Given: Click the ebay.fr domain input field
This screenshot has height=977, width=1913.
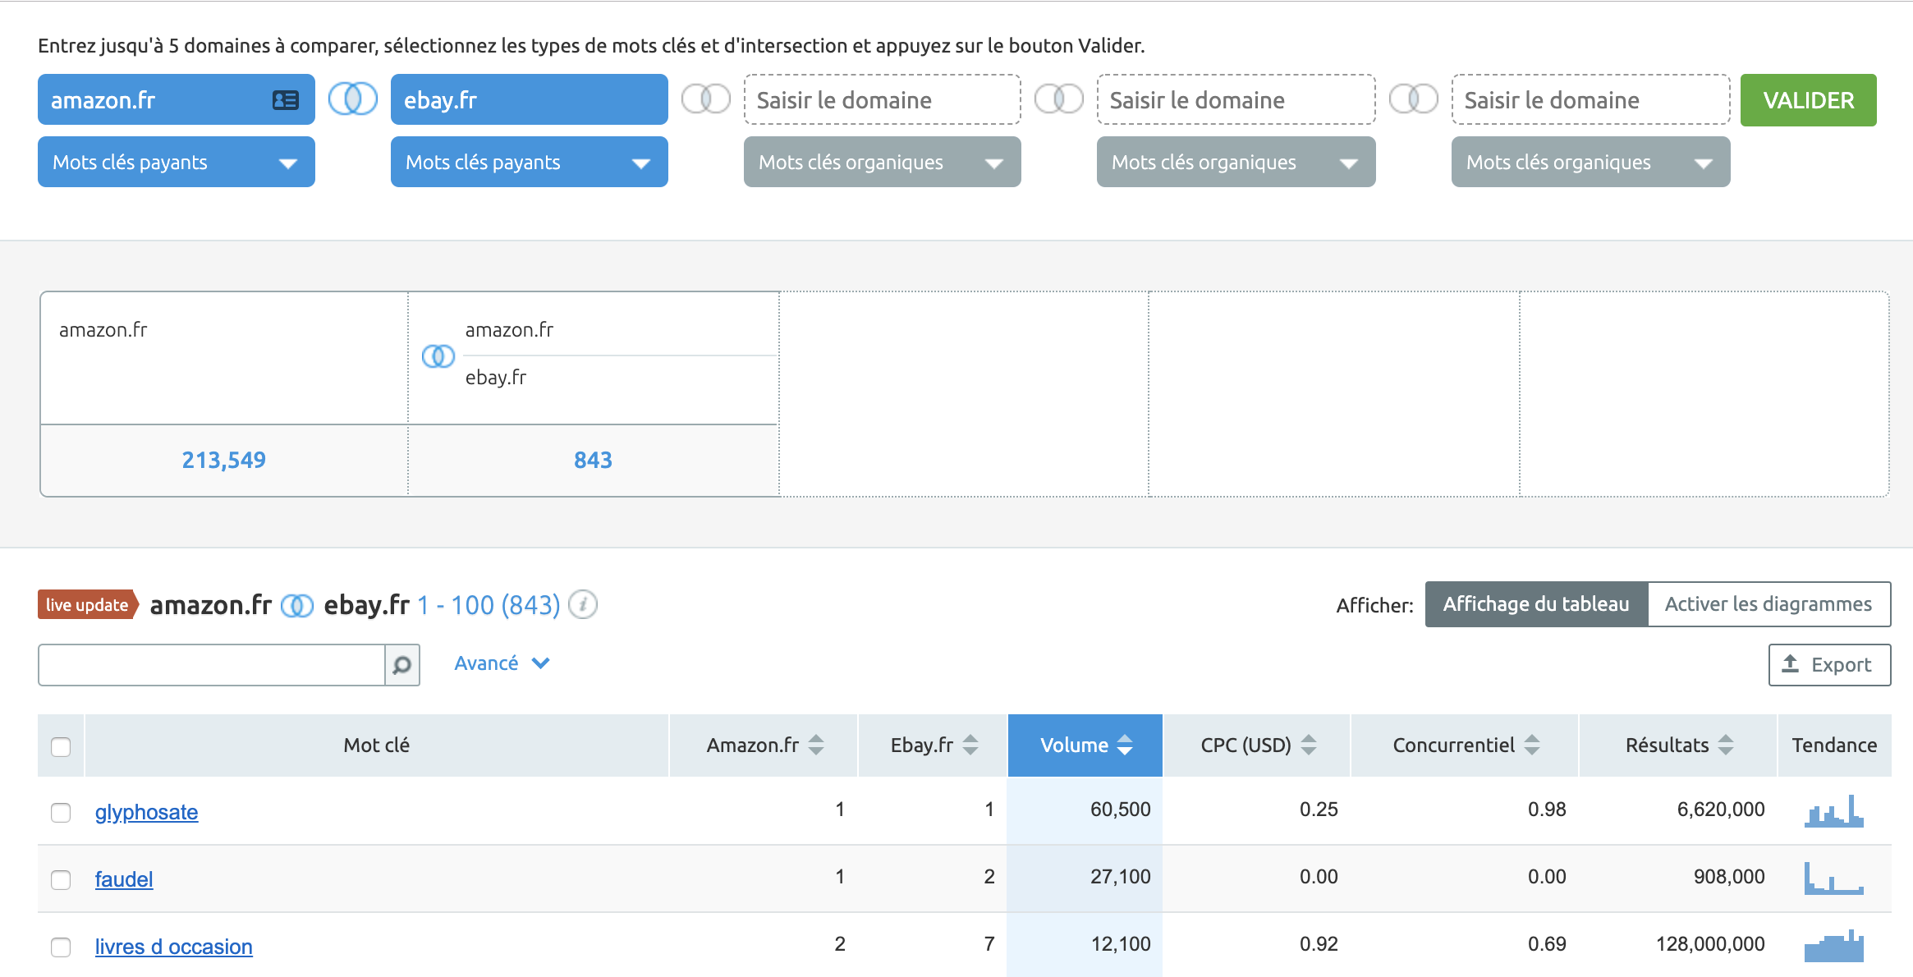Looking at the screenshot, I should click(x=530, y=99).
